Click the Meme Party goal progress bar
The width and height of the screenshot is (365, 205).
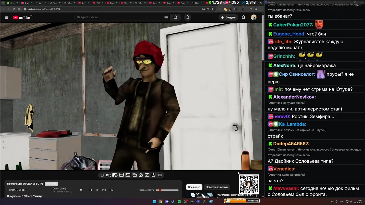coord(242,201)
